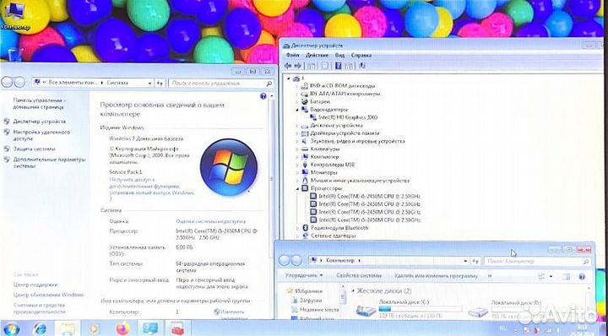Collapse the Процессоры tree node
Viewport: 608px width, 336px height.
[x=297, y=188]
